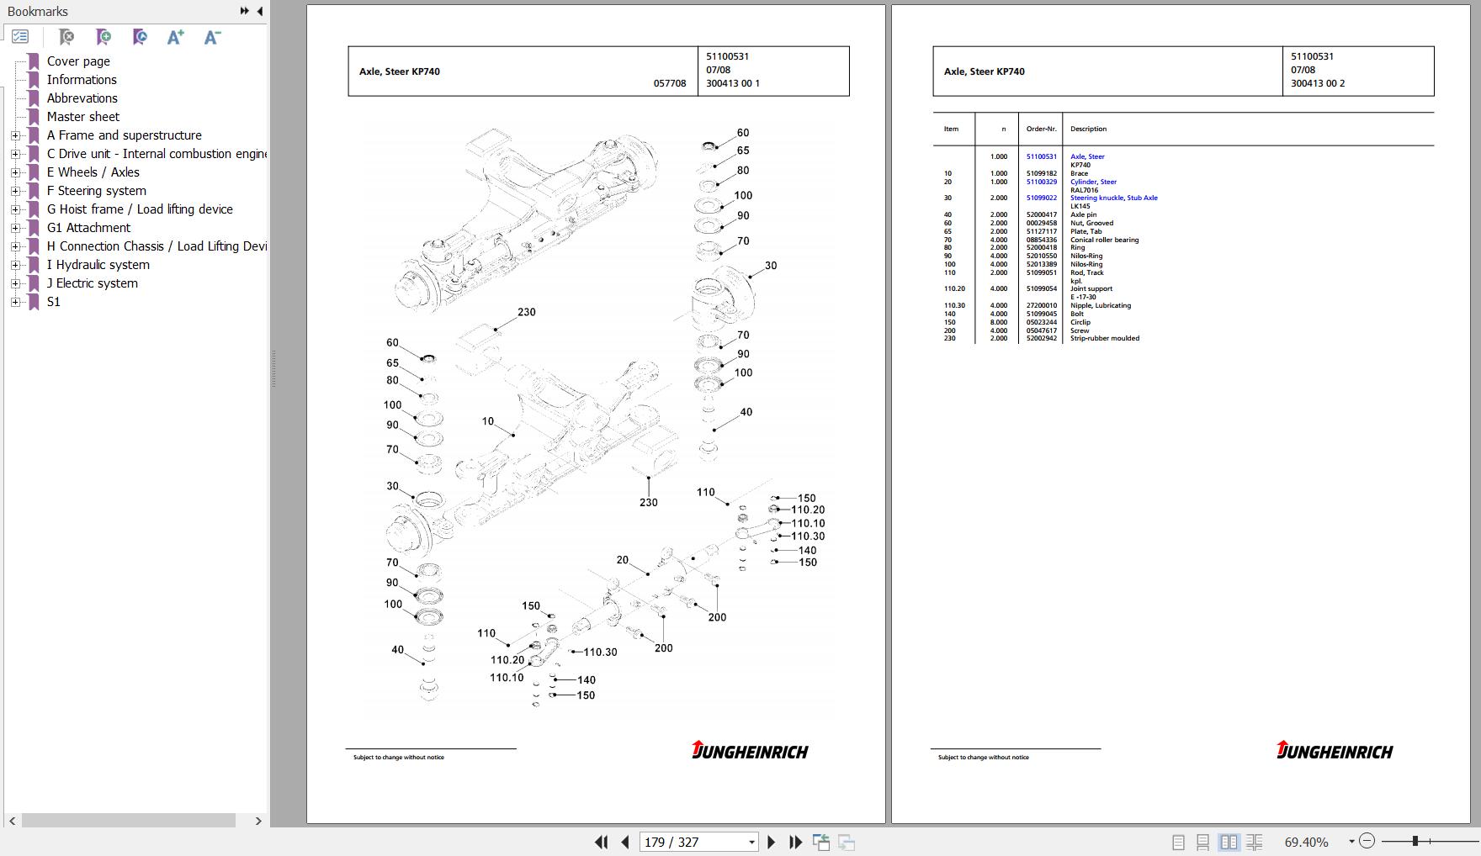Open order number link 51100329
Screen dimensions: 1481x856
pyautogui.click(x=1042, y=182)
